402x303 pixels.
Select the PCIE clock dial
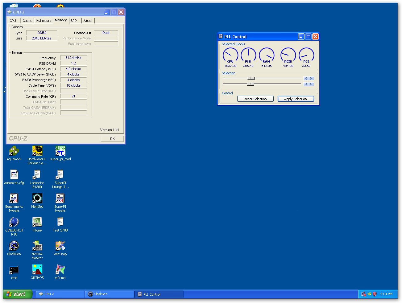tap(288, 55)
